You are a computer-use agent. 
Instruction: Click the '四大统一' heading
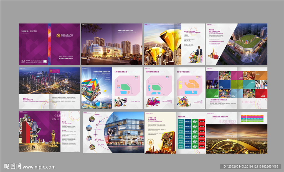[x=65, y=122]
